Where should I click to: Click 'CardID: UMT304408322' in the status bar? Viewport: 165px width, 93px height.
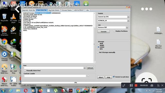(x=29, y=85)
